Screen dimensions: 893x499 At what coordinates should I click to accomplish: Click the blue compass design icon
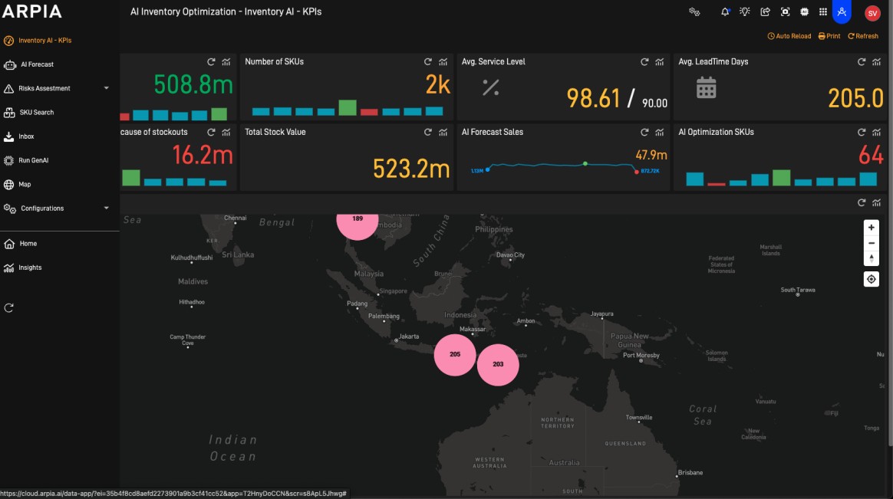coord(842,12)
